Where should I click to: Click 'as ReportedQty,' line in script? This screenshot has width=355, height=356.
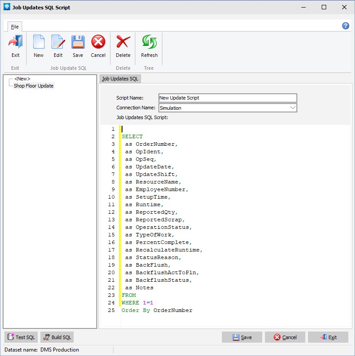tap(151, 212)
